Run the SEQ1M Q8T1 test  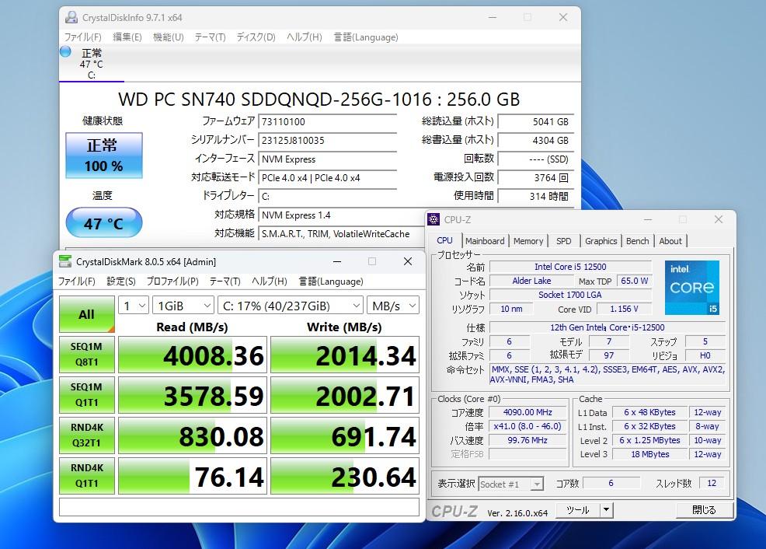click(x=87, y=355)
